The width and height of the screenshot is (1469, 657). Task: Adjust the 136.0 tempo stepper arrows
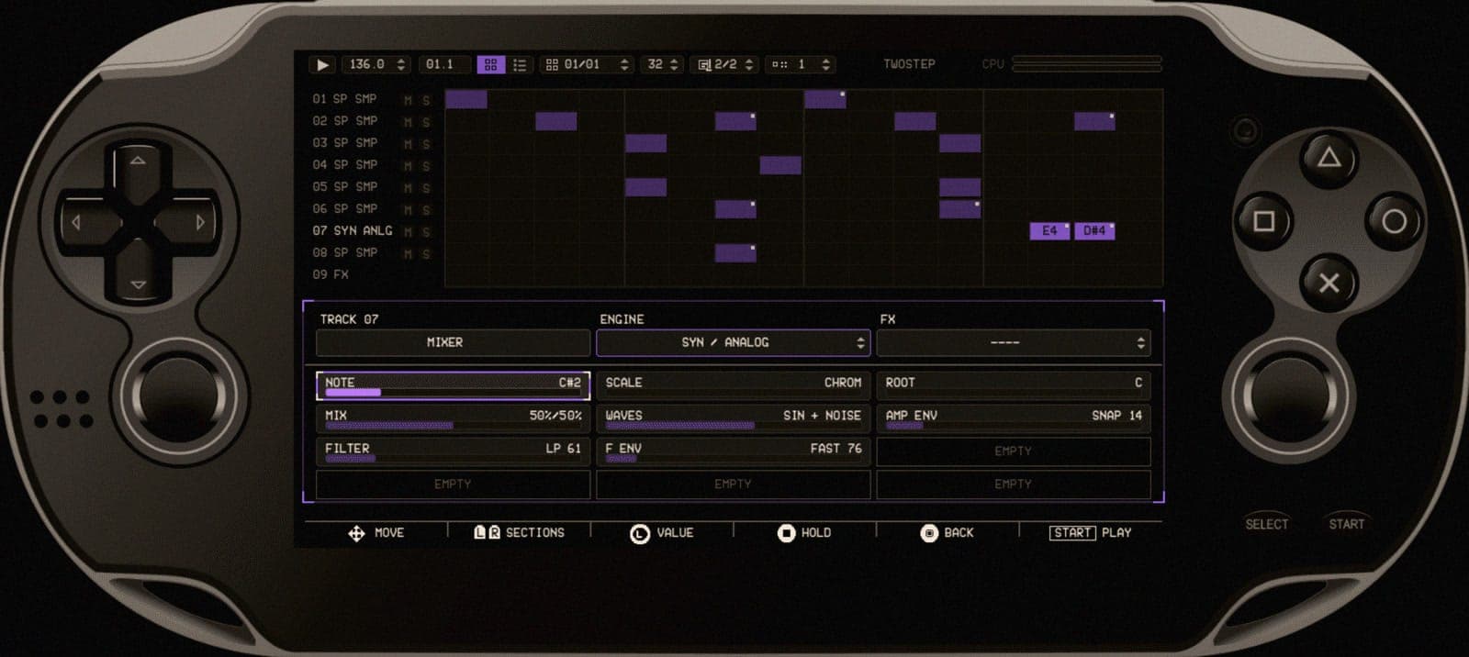click(x=401, y=64)
